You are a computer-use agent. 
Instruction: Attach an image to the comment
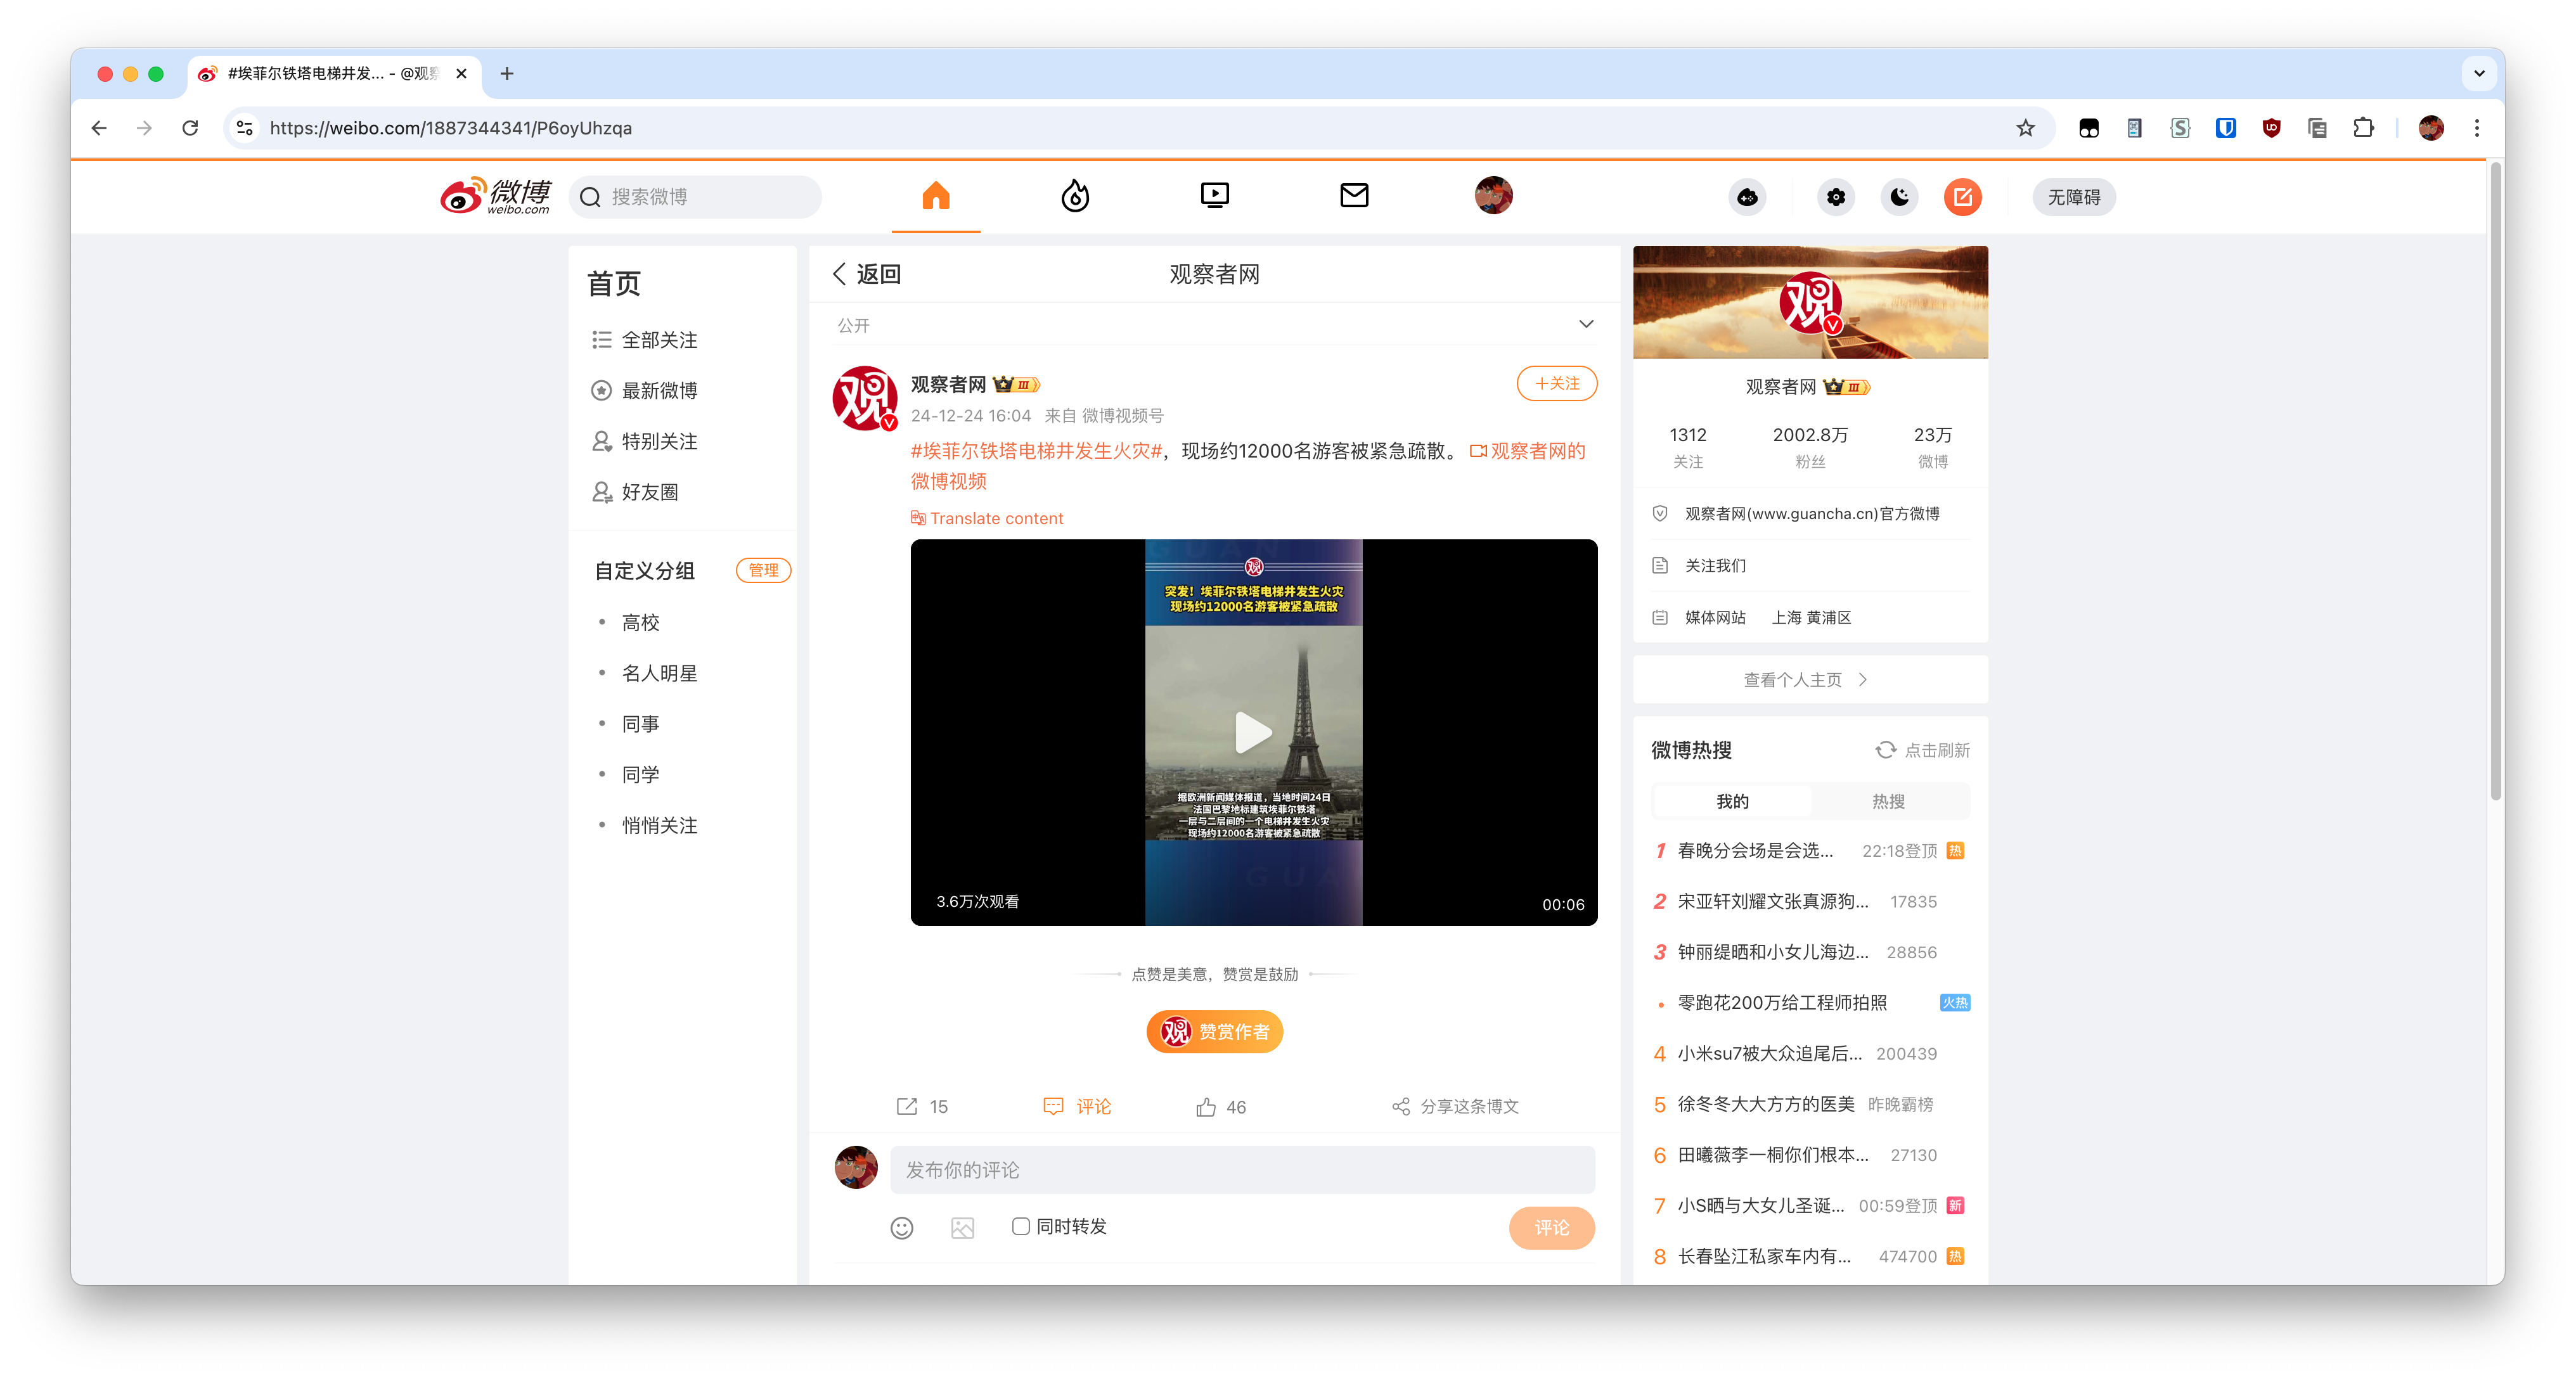962,1227
